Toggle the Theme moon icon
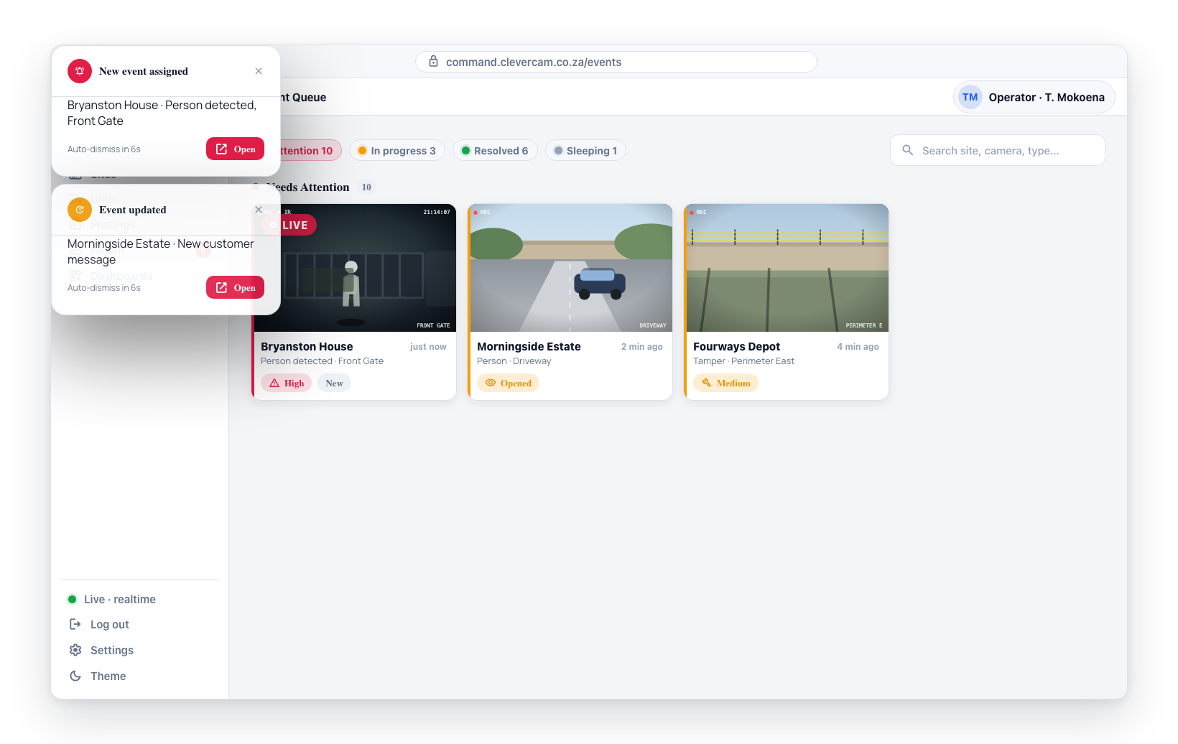Image resolution: width=1178 pixels, height=744 pixels. pyautogui.click(x=75, y=676)
